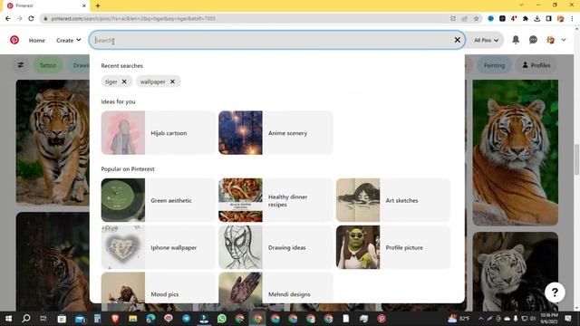The width and height of the screenshot is (580, 326).
Task: Select the tiger recent search chip
Action: 111,81
